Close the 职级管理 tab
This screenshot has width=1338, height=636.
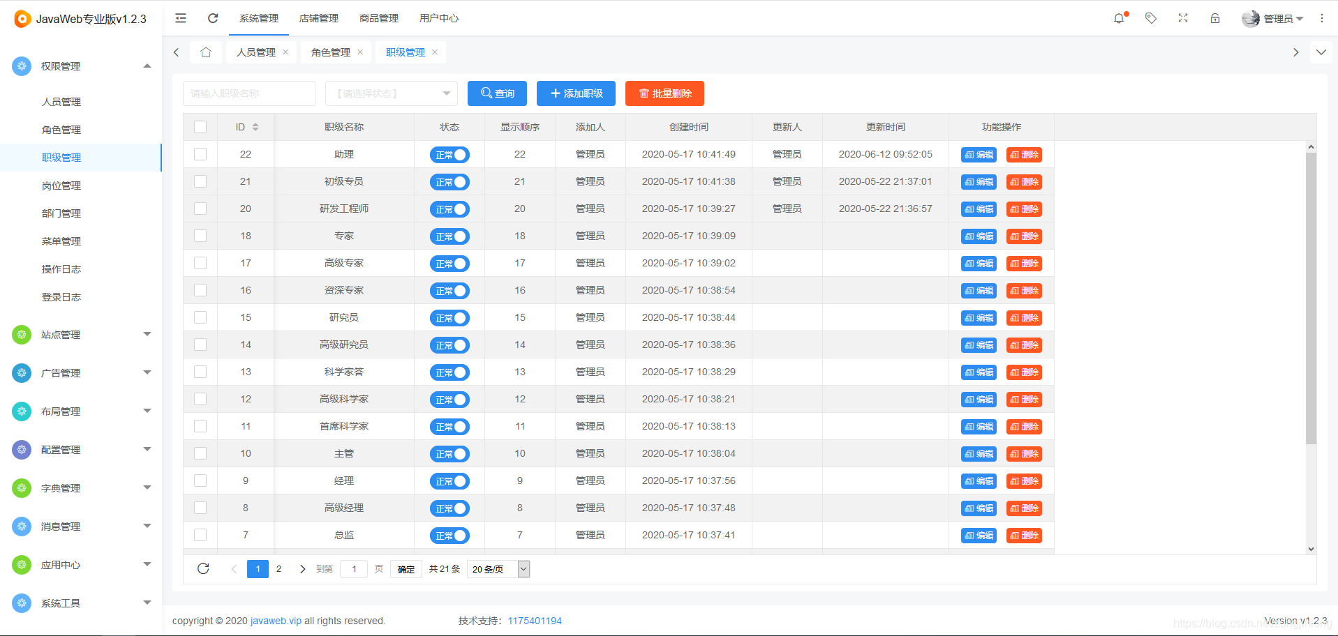[x=435, y=52]
